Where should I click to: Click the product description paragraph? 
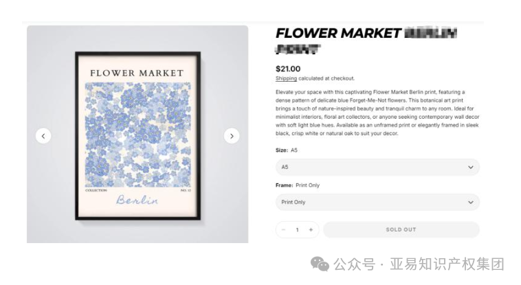tap(377, 113)
